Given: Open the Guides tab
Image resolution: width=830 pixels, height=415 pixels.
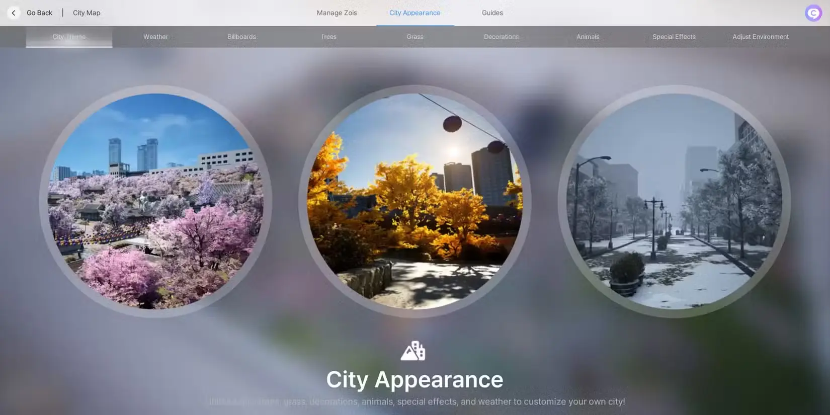Looking at the screenshot, I should pos(492,13).
